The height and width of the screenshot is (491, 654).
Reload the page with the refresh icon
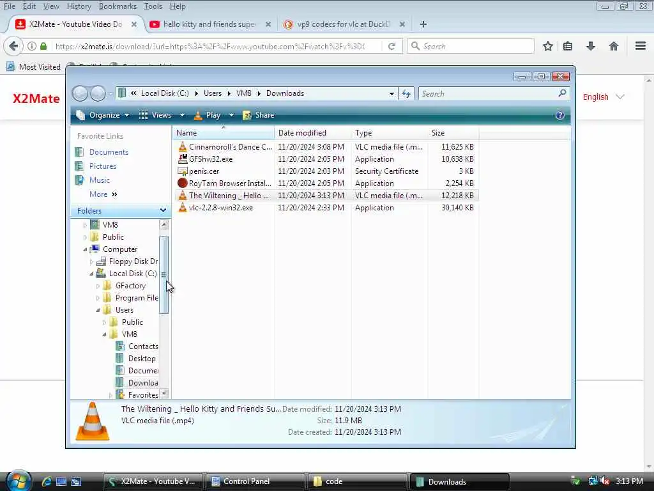tap(392, 46)
